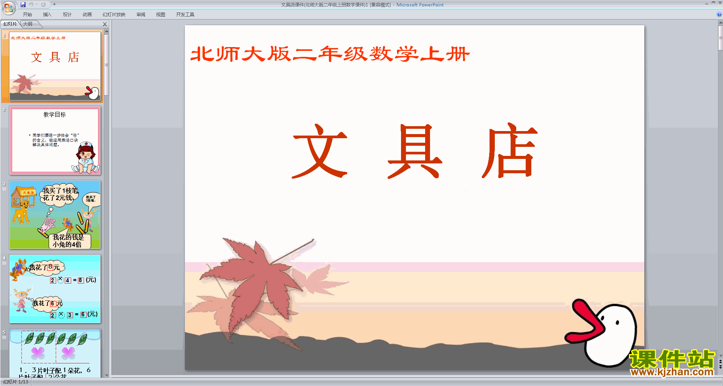Click the main editor scrollbar down arrow
This screenshot has width=723, height=386.
click(x=720, y=355)
